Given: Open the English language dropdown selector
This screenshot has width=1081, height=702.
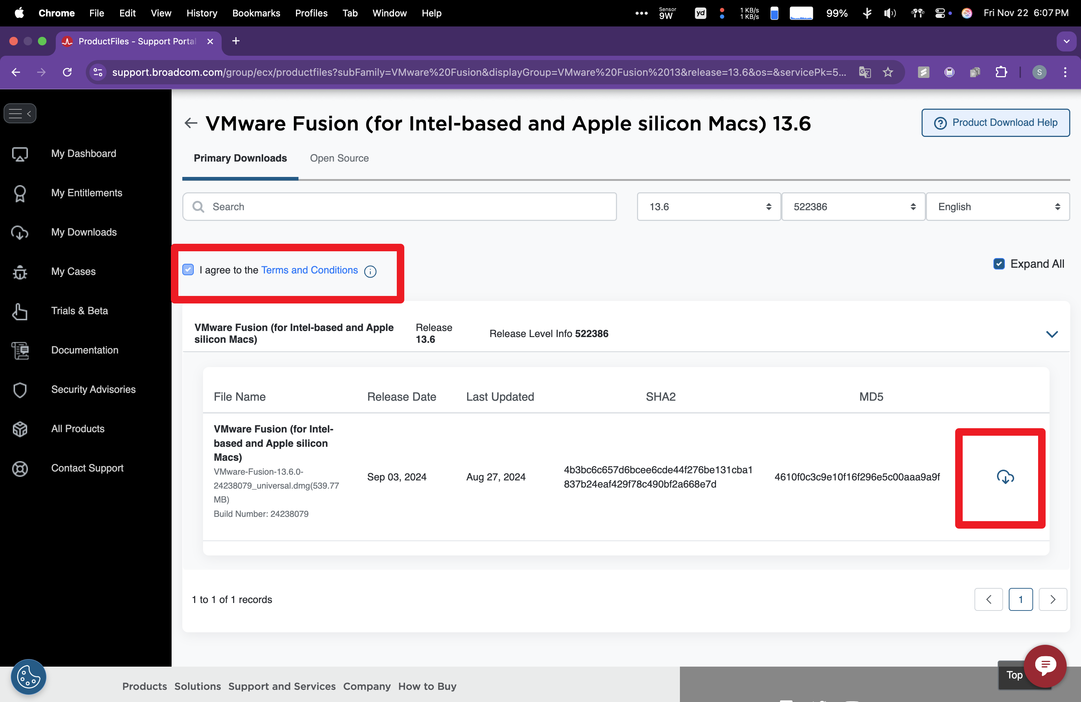Looking at the screenshot, I should pos(996,207).
